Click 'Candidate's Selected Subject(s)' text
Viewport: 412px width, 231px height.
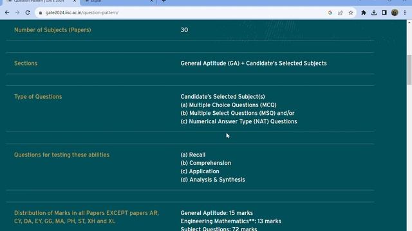223,97
